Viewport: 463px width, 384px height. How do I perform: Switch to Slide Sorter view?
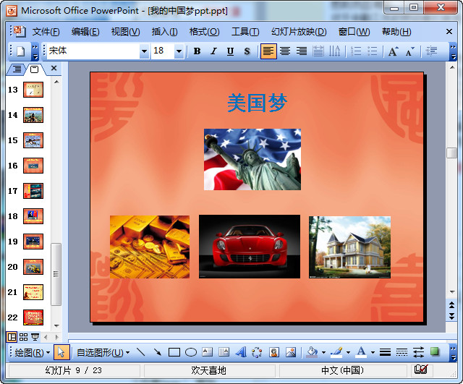[23, 337]
